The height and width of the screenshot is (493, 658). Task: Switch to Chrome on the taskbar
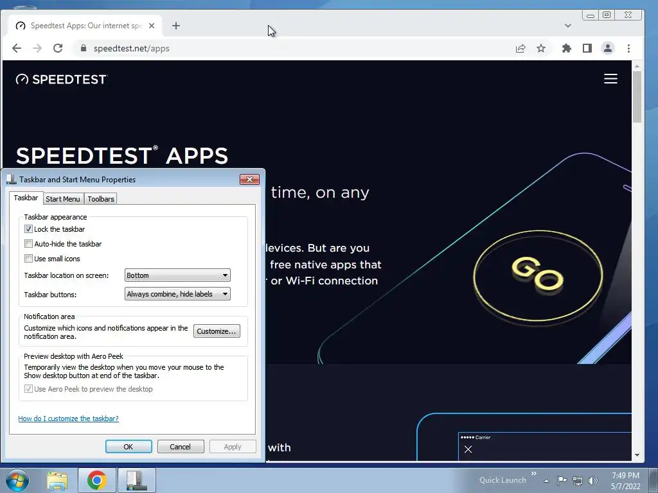(x=97, y=480)
